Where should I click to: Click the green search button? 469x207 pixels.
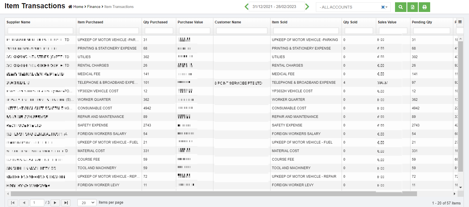point(400,7)
